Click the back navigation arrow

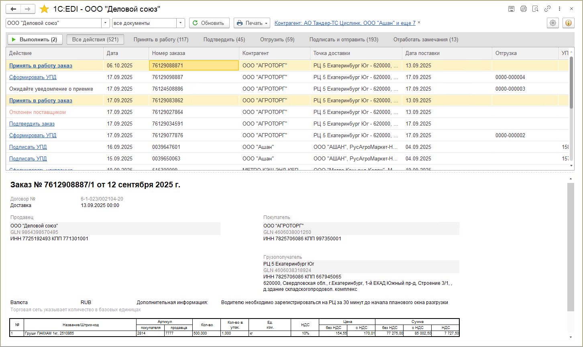[x=13, y=9]
